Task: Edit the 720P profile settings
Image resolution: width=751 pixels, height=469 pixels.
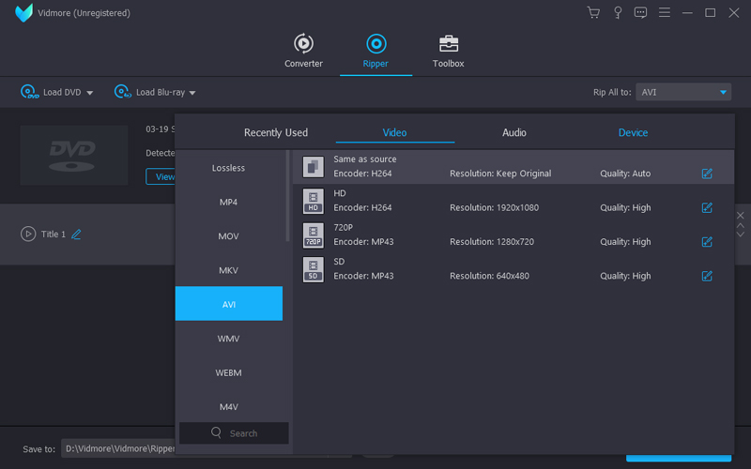Action: (x=707, y=242)
